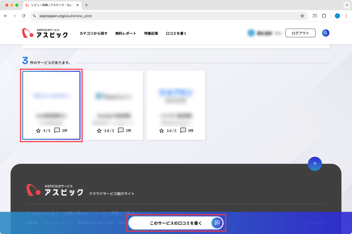The height and width of the screenshot is (234, 352).
Task: Click the サービス掲載のご案内 footer link
Action: 117,213
